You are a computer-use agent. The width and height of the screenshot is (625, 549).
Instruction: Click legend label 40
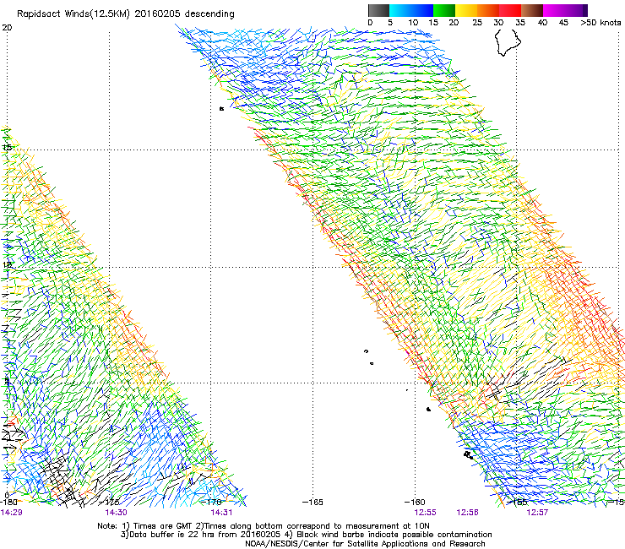tap(542, 22)
